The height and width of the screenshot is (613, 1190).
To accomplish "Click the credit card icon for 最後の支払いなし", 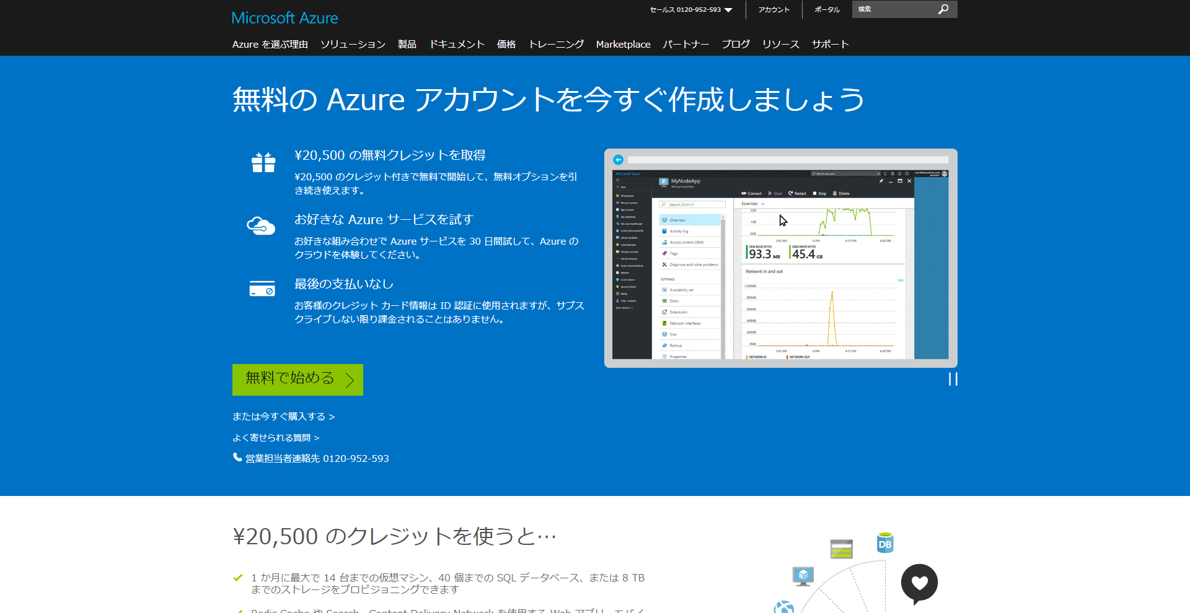I will tap(262, 289).
